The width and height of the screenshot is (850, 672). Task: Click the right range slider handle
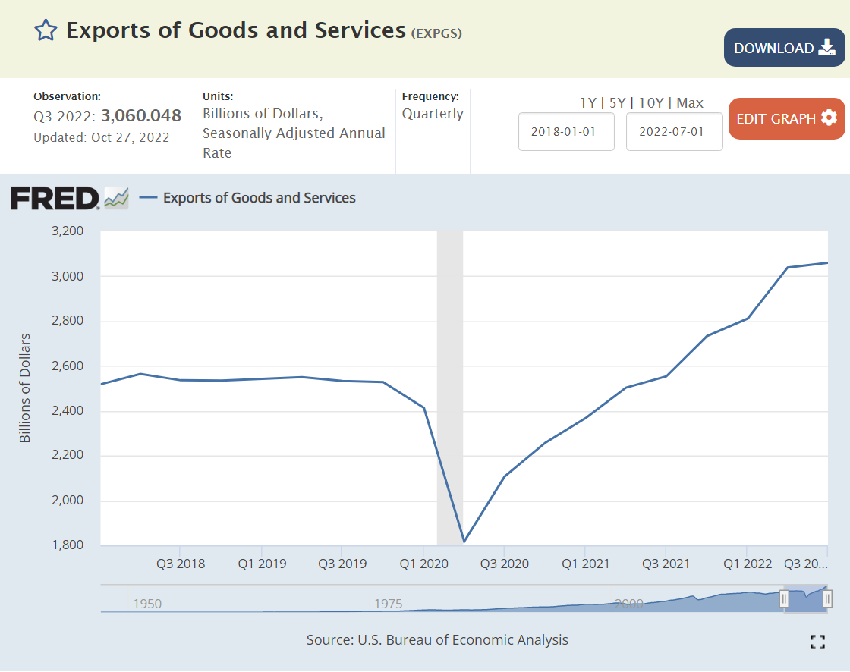[827, 599]
